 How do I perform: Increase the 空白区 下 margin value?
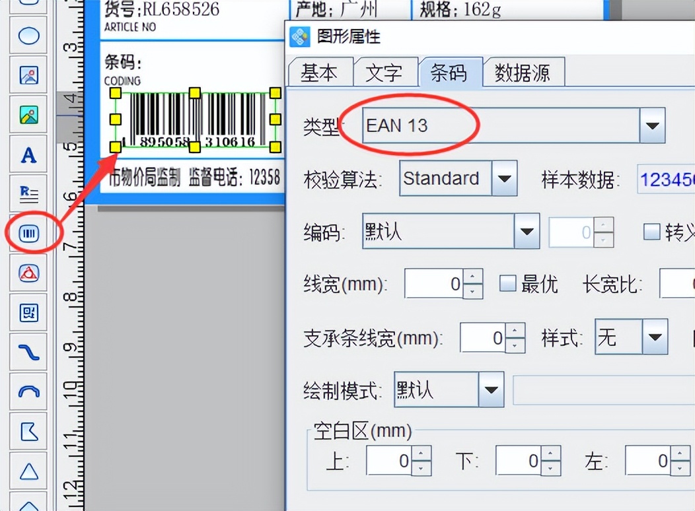pos(550,453)
